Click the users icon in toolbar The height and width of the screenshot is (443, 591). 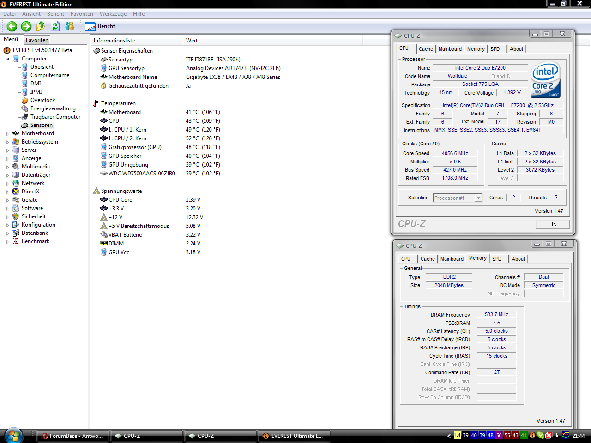[x=70, y=26]
